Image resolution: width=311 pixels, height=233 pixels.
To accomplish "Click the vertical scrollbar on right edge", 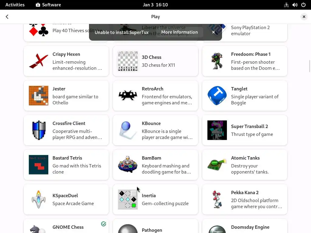I will coord(309,66).
